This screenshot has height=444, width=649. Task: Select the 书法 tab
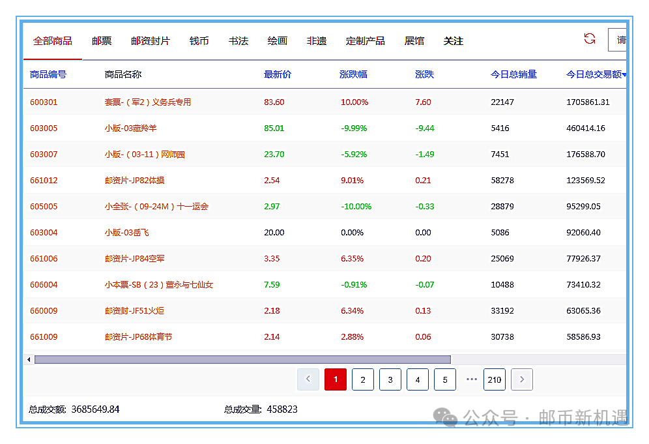(238, 41)
